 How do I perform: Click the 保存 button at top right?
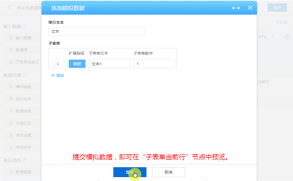tap(277, 8)
